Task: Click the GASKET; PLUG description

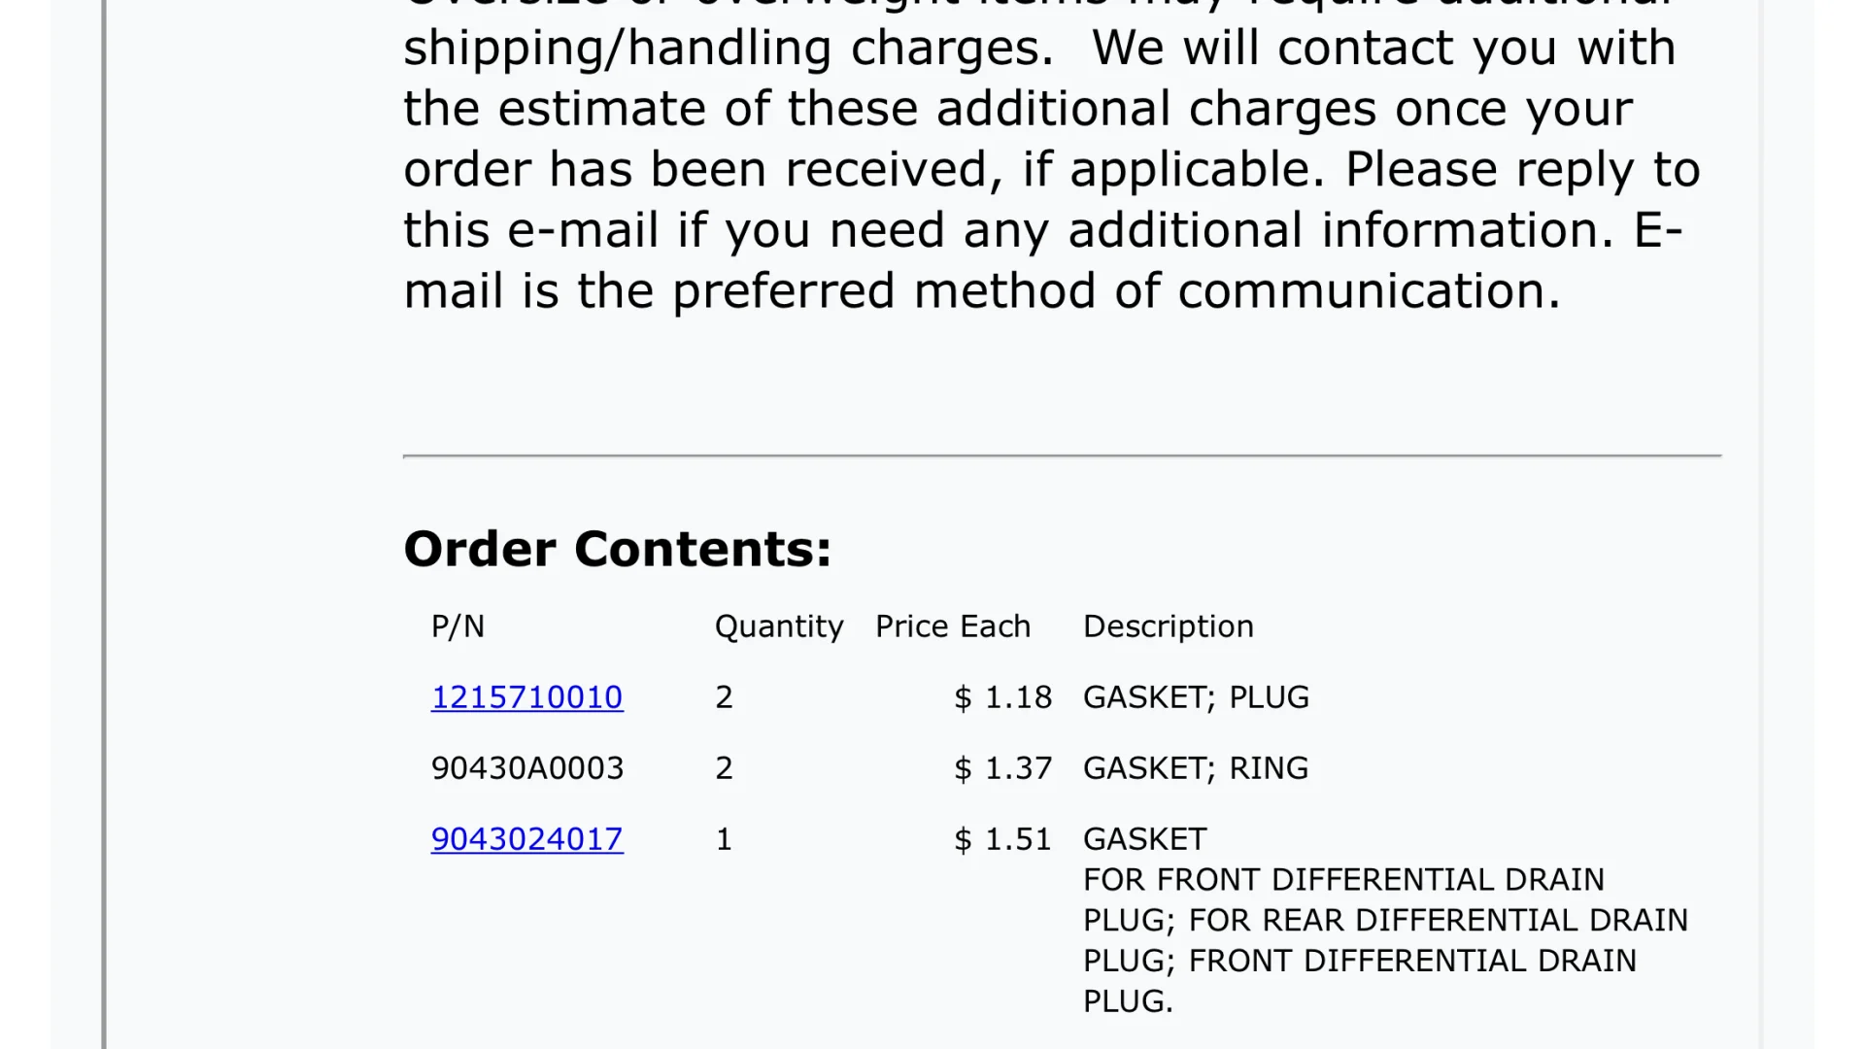Action: (1196, 697)
